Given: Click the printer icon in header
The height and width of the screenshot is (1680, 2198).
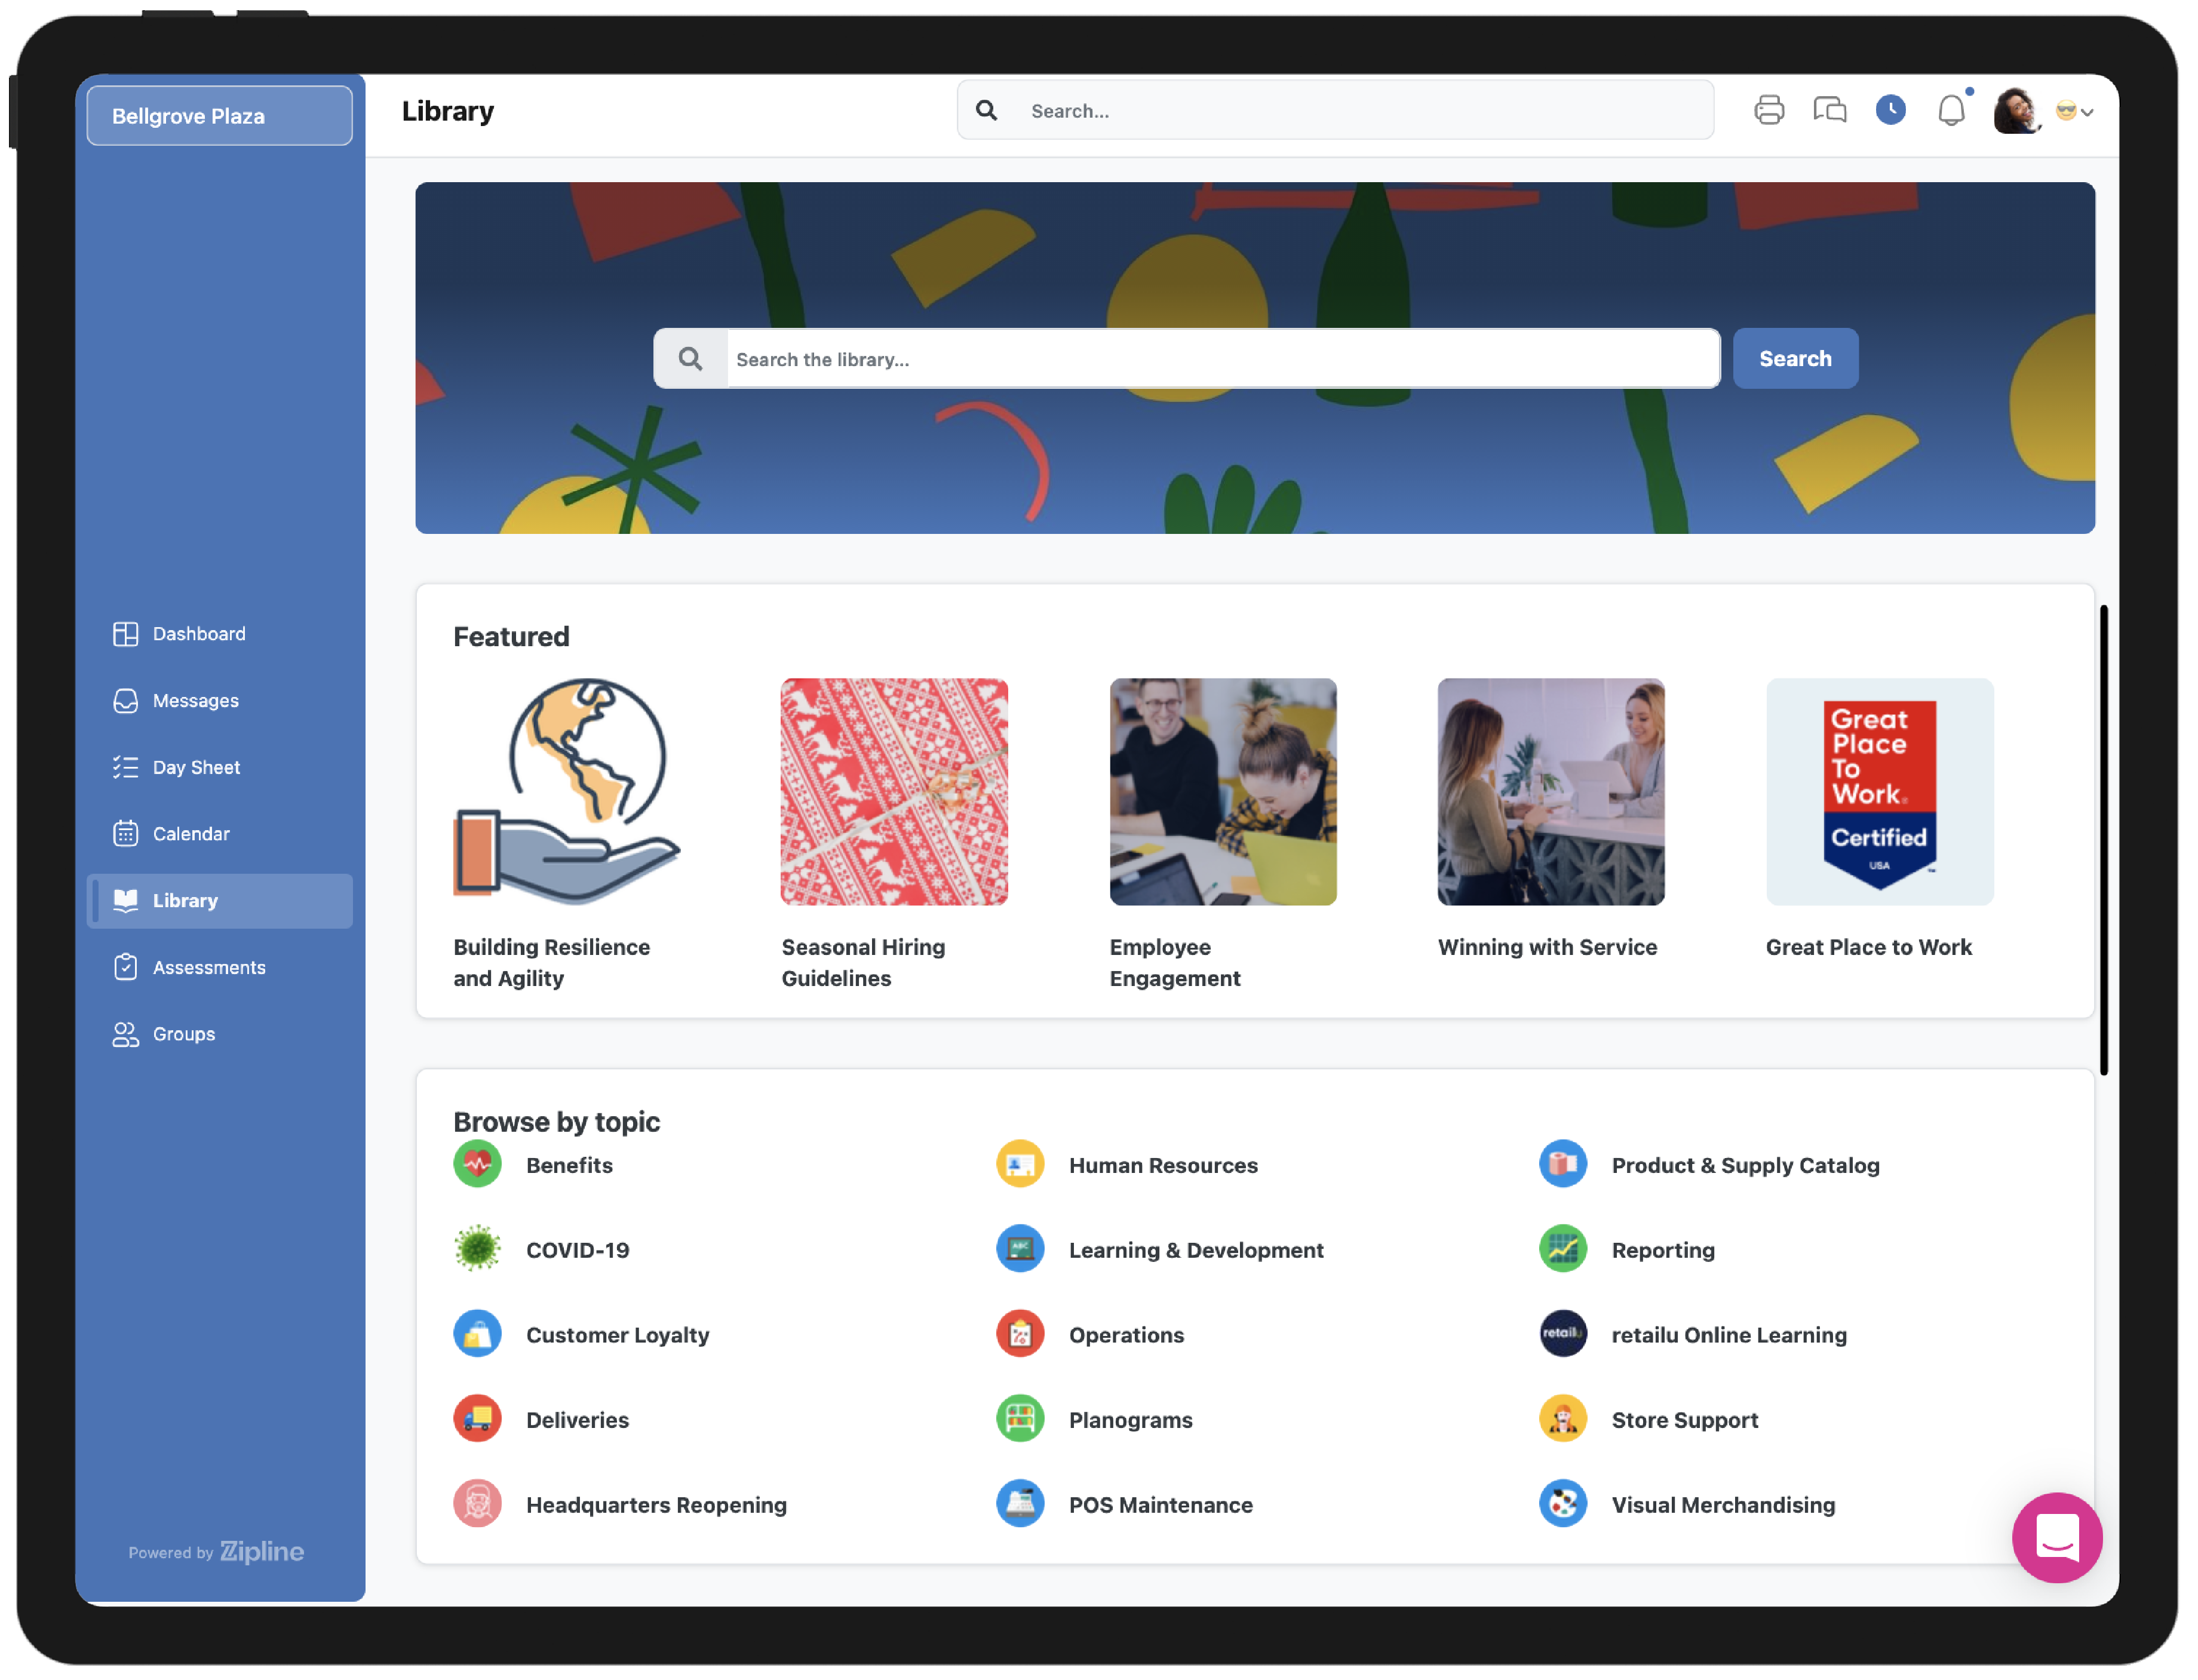Looking at the screenshot, I should [1768, 110].
